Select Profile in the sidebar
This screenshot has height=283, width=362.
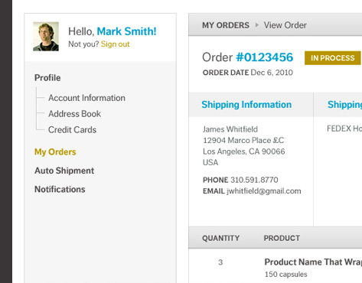point(47,78)
